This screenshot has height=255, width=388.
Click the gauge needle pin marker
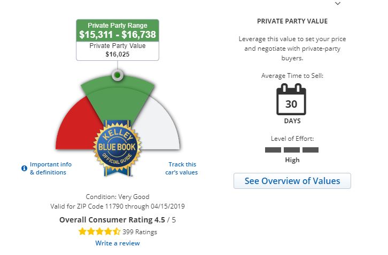tap(118, 75)
